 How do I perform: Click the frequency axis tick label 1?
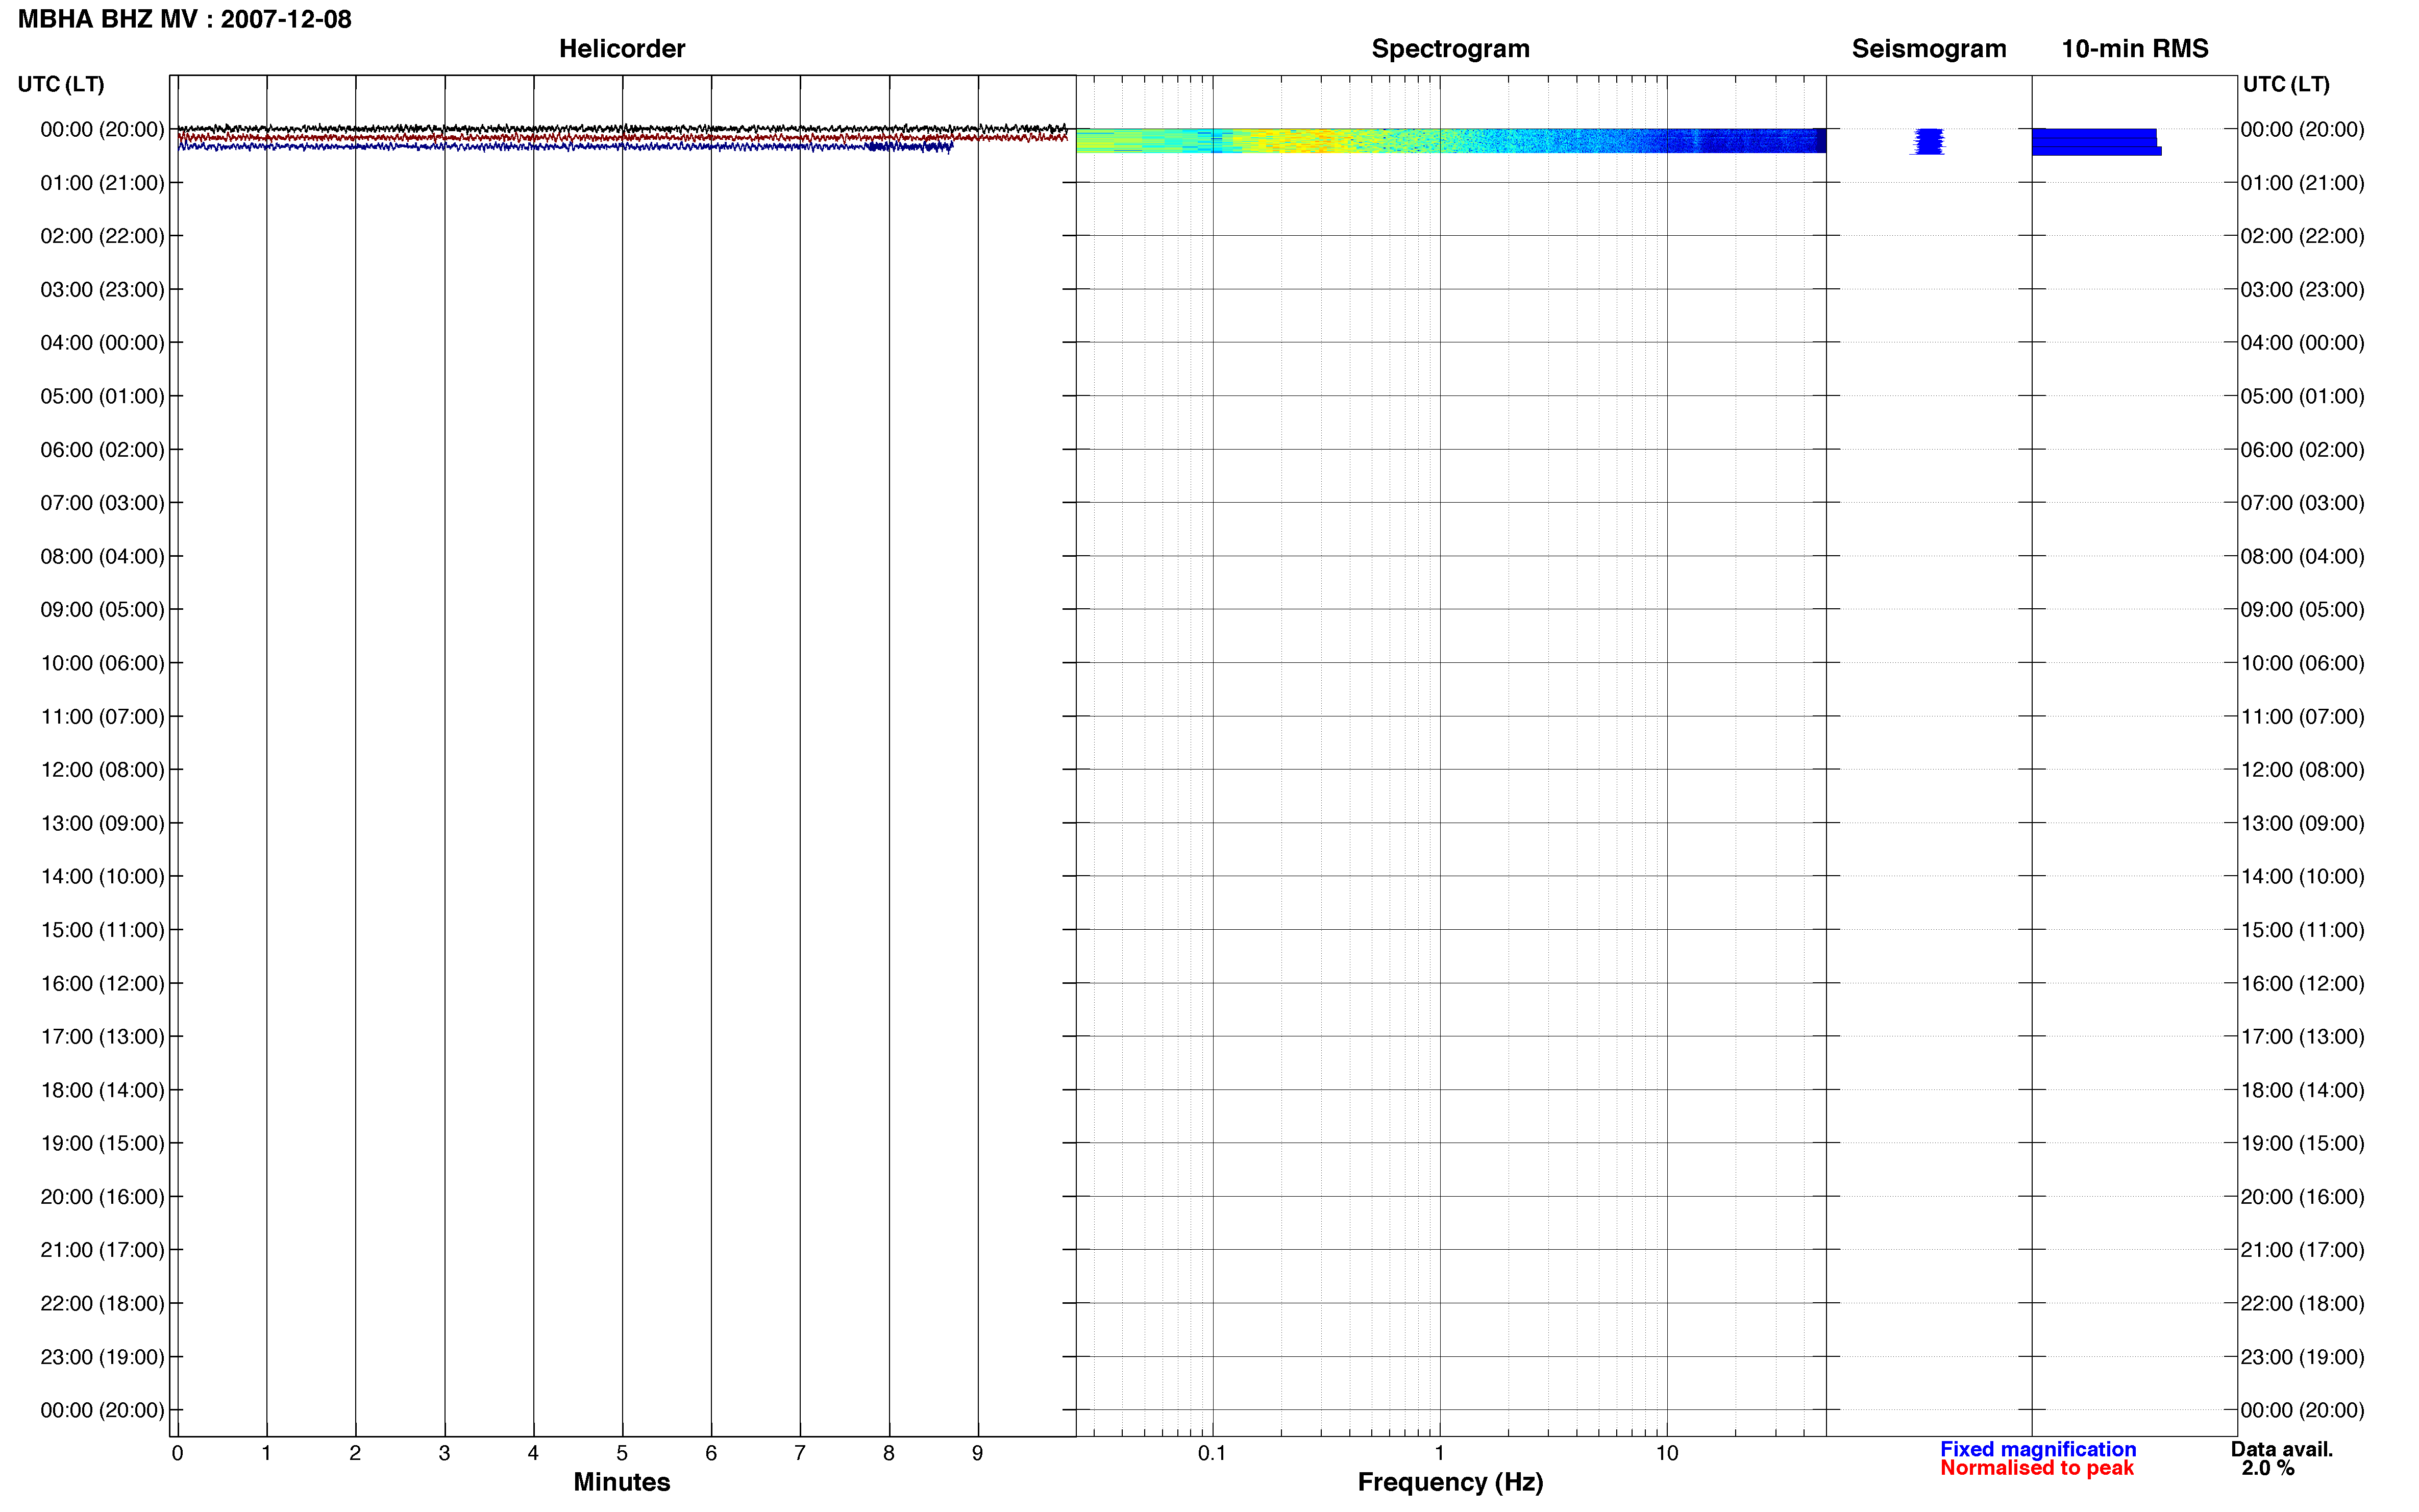(1439, 1454)
